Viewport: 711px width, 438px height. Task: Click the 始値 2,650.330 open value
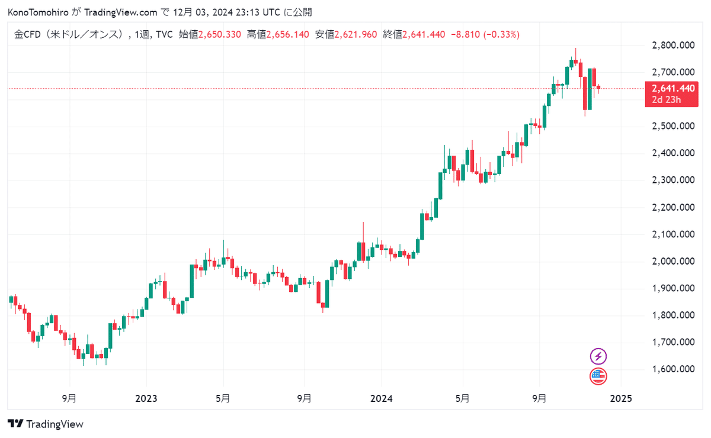[x=210, y=35]
